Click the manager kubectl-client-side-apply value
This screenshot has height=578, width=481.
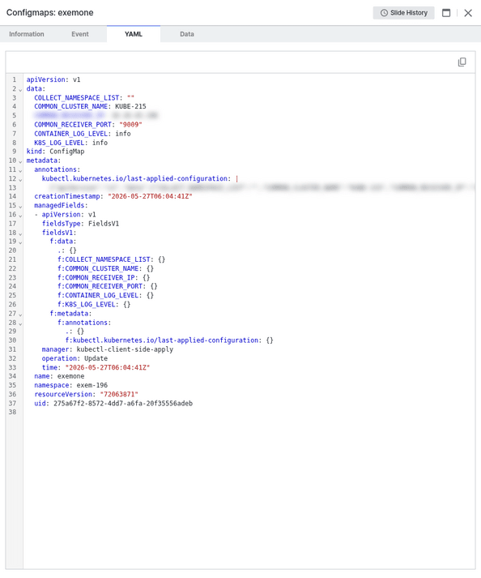[x=125, y=349]
